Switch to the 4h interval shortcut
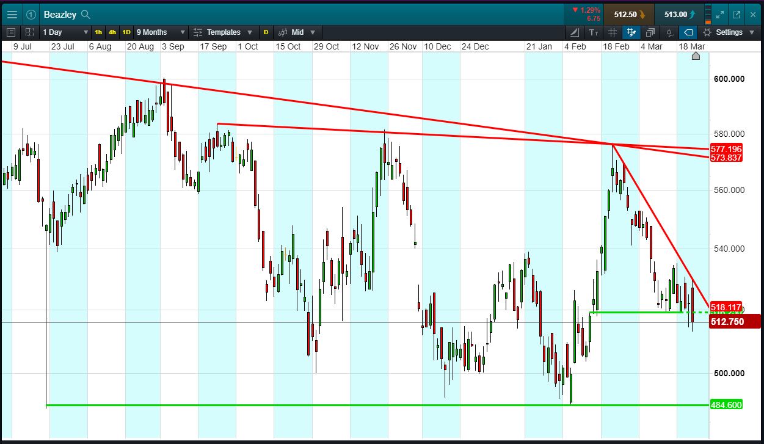 coord(112,32)
